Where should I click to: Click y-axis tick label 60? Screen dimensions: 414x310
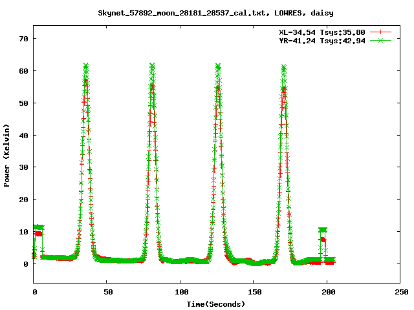[x=23, y=71]
